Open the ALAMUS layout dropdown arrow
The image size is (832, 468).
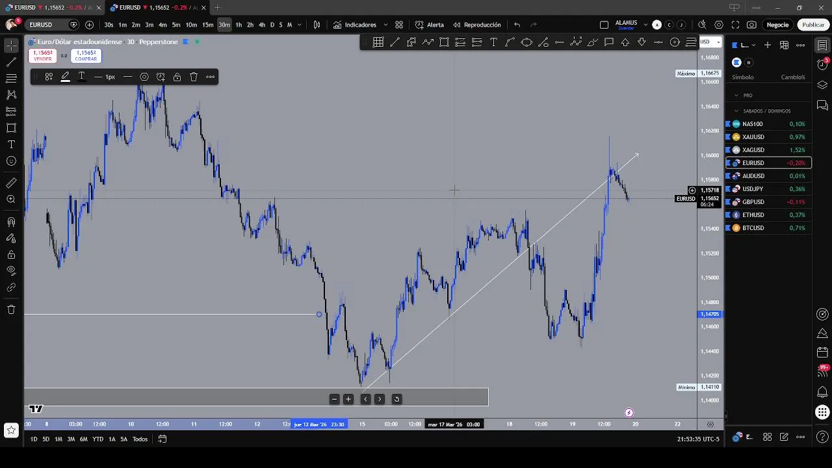pyautogui.click(x=645, y=25)
